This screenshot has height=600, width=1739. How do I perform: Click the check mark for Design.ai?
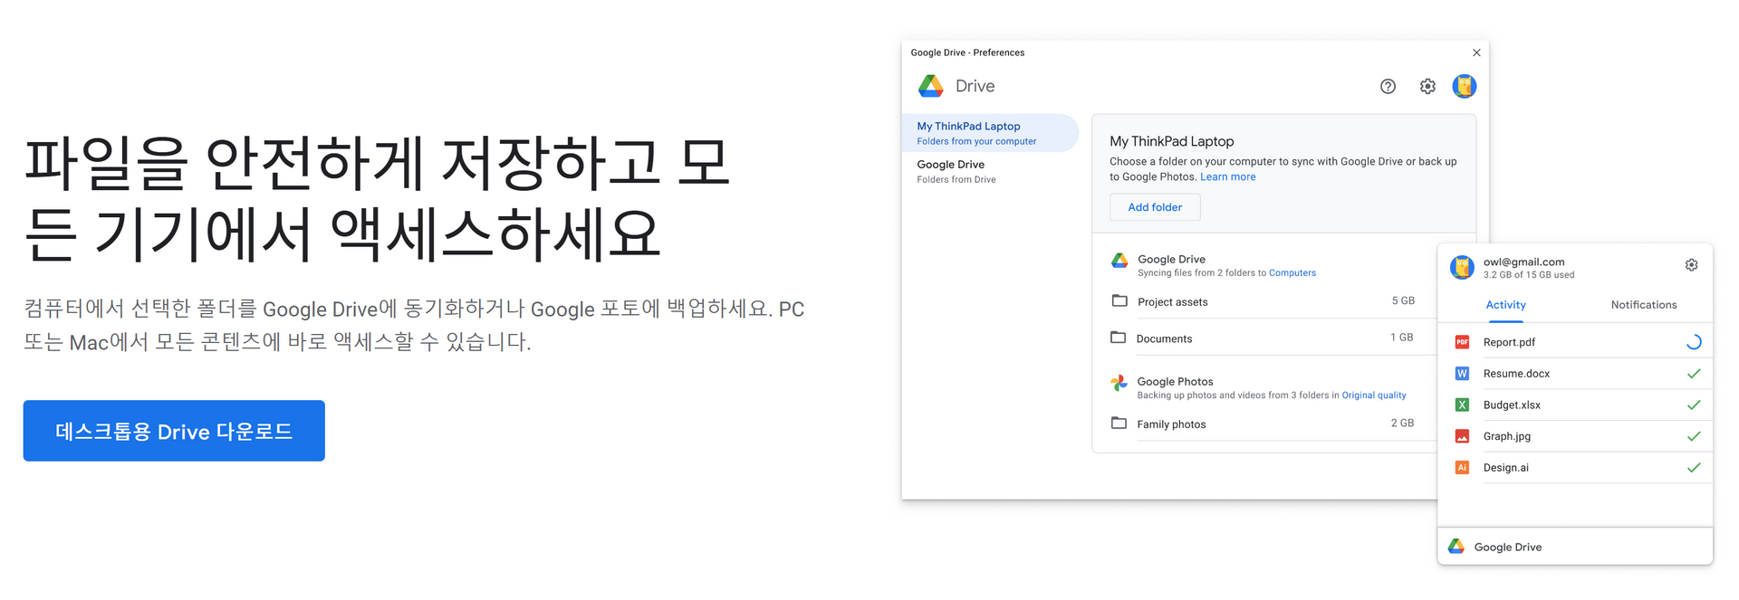(1694, 468)
